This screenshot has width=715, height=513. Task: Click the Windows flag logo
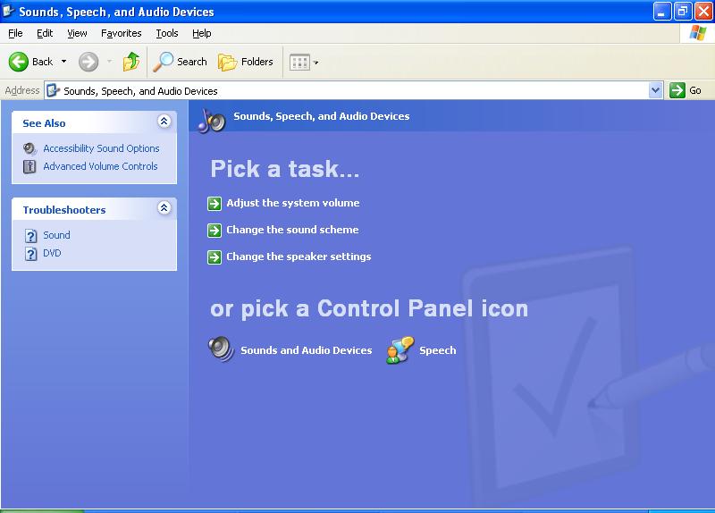pos(698,33)
